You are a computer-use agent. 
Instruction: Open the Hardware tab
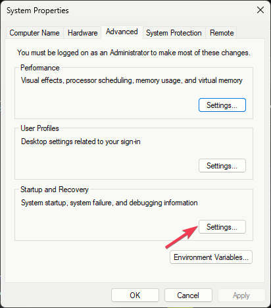(82, 33)
